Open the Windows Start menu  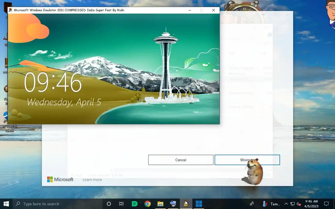[x=6, y=204]
